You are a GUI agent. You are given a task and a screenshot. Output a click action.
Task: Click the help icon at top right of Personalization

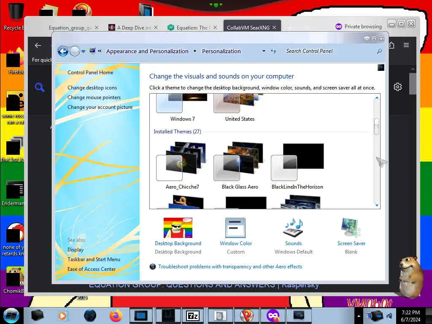coord(381,67)
